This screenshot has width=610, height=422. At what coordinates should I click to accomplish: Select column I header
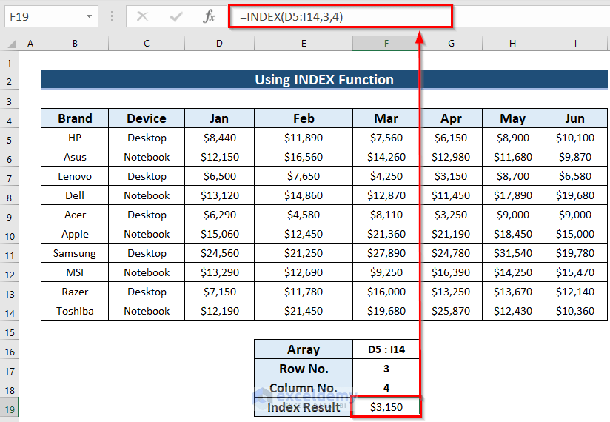pyautogui.click(x=575, y=44)
